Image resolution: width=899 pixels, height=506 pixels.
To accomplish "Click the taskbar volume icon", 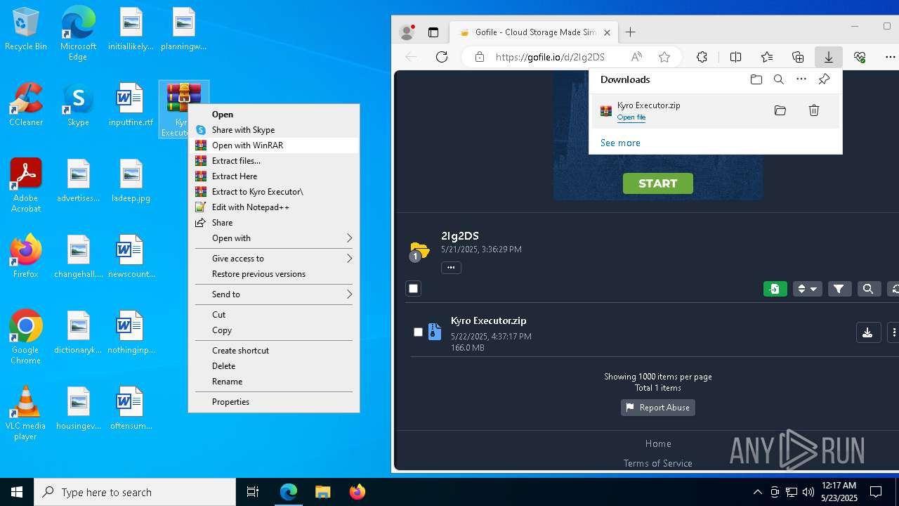I will 808,492.
